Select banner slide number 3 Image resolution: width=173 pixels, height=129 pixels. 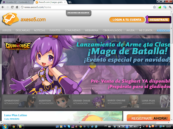click(167, 89)
